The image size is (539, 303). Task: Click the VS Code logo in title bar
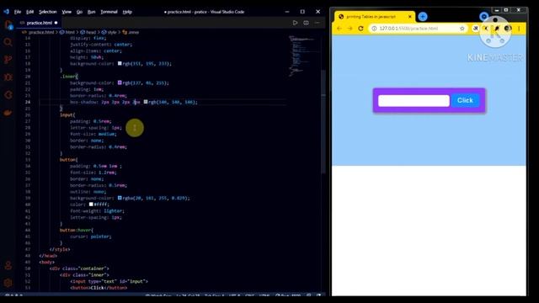pos(6,12)
